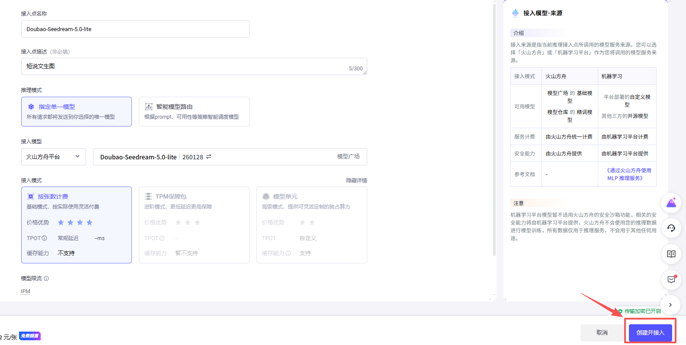Expand the floating toolbar arrow
Viewport: 686px width, 345px height.
[x=670, y=305]
